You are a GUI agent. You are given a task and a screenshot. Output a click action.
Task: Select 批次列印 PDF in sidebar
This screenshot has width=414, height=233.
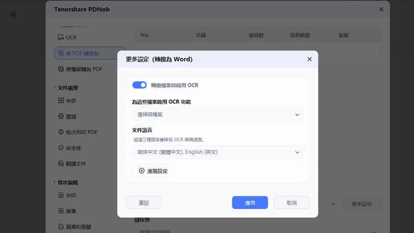tap(86, 133)
